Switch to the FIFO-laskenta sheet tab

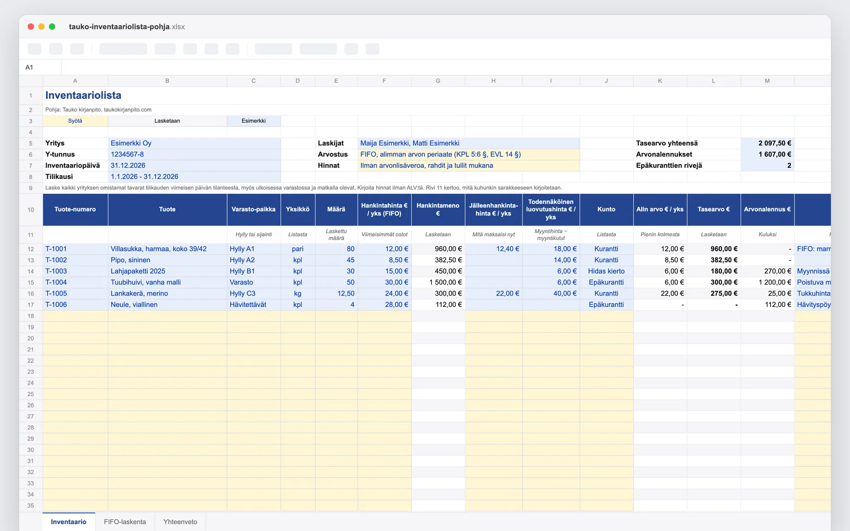(x=125, y=521)
